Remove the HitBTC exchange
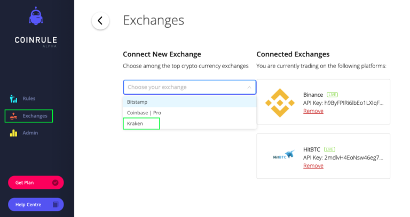 pos(313,166)
